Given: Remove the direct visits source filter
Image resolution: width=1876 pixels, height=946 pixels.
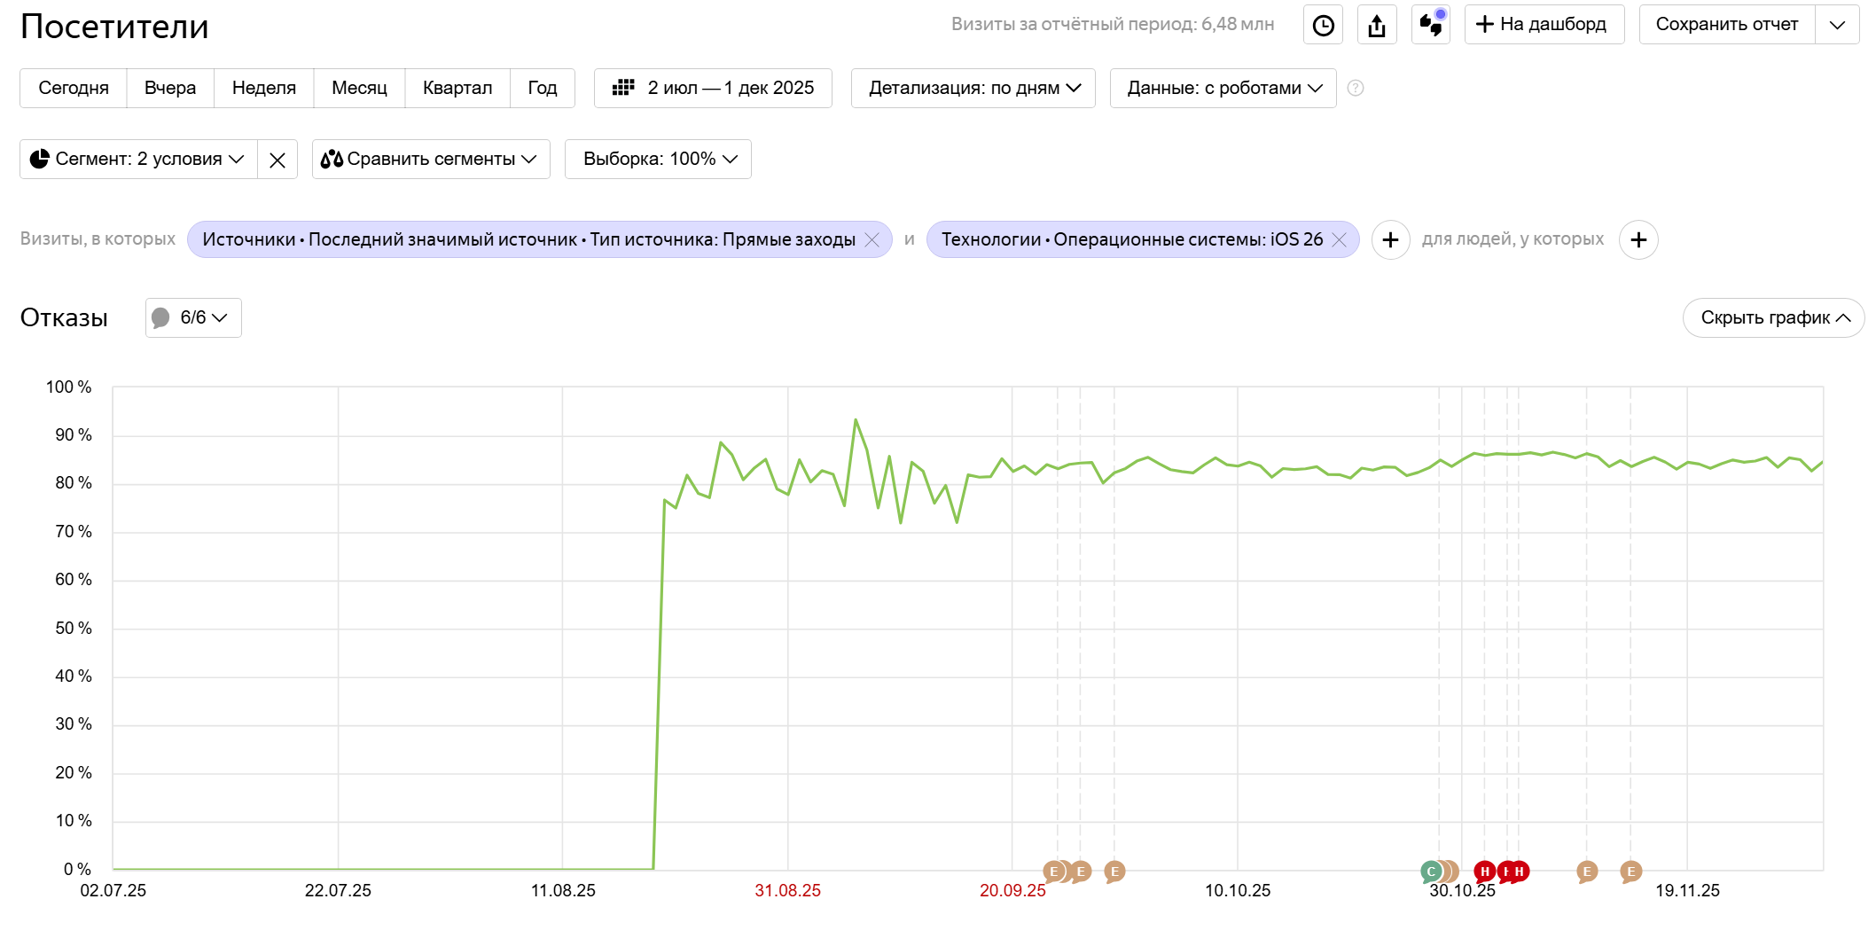Looking at the screenshot, I should point(872,239).
